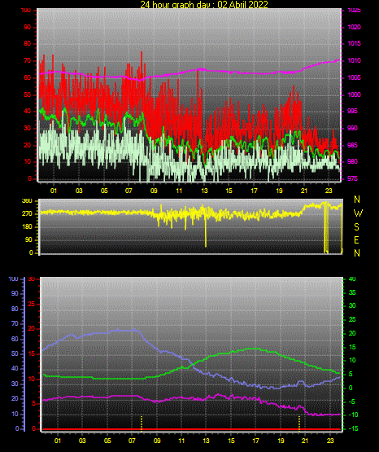Click the 360 wind direction axis label
The width and height of the screenshot is (379, 452).
pos(27,201)
